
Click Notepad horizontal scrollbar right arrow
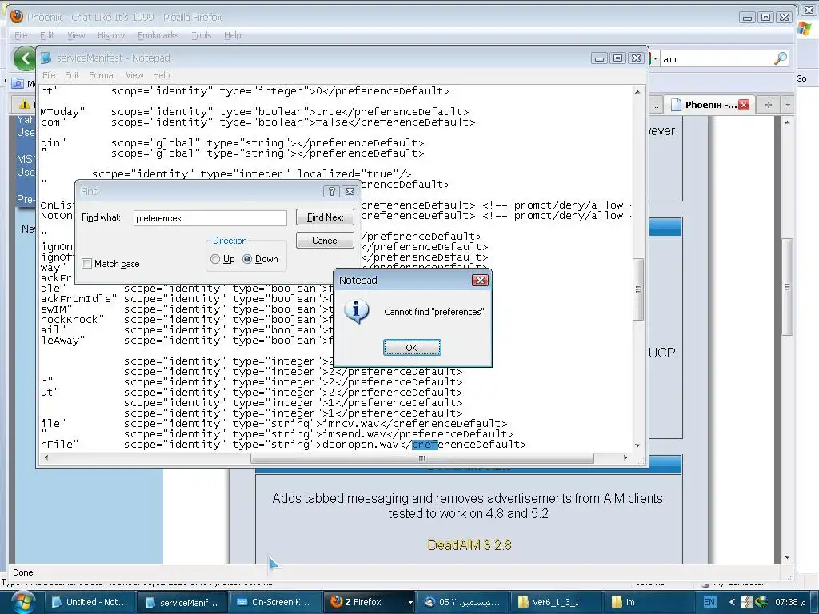625,458
